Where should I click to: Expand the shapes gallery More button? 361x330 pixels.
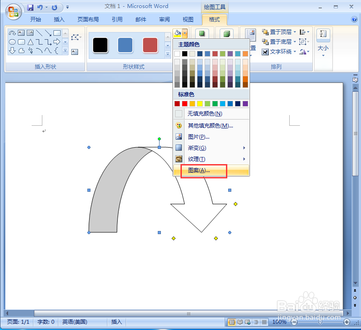tap(65, 50)
